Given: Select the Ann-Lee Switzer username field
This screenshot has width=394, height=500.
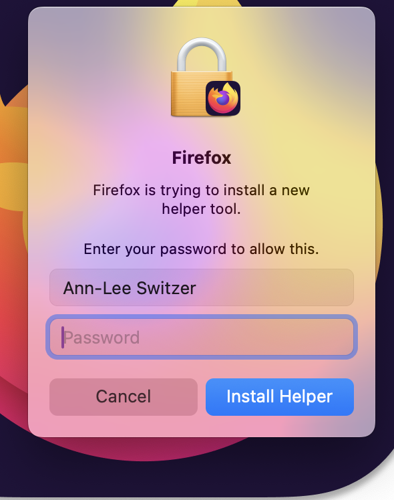Looking at the screenshot, I should click(202, 287).
